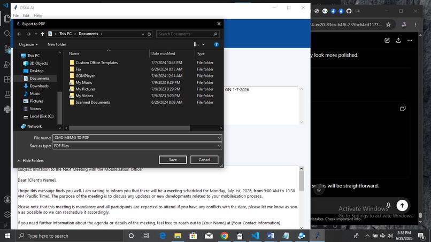Refresh the Documents folder listing
The width and height of the screenshot is (431, 242).
tap(149, 34)
